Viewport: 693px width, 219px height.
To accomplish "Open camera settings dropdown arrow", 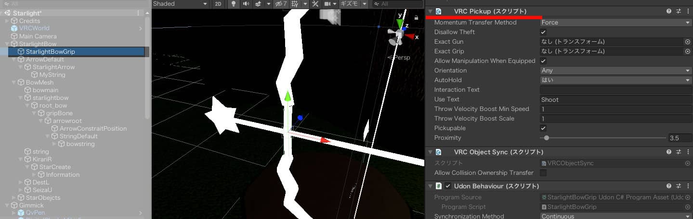I will [335, 4].
